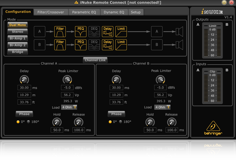Click the Channel A speaker output icon
The height and width of the screenshot is (160, 236).
click(179, 32)
